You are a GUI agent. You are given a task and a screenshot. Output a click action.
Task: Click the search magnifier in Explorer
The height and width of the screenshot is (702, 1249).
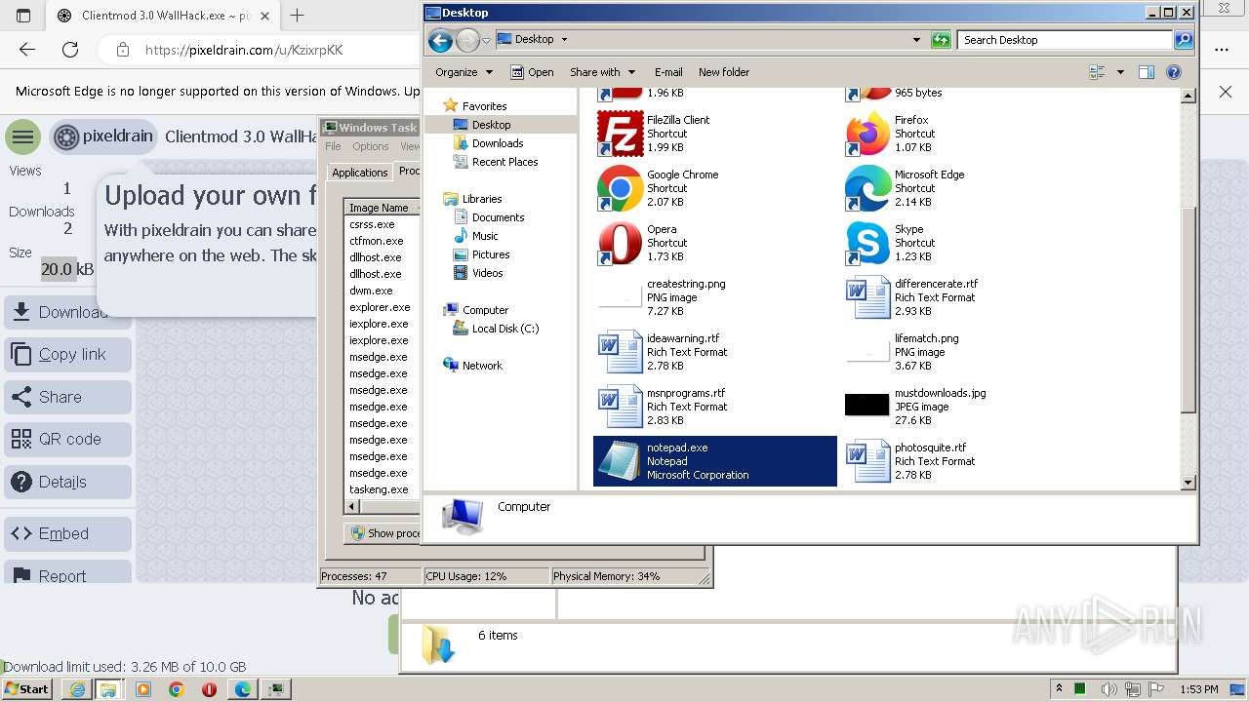[x=1184, y=40]
